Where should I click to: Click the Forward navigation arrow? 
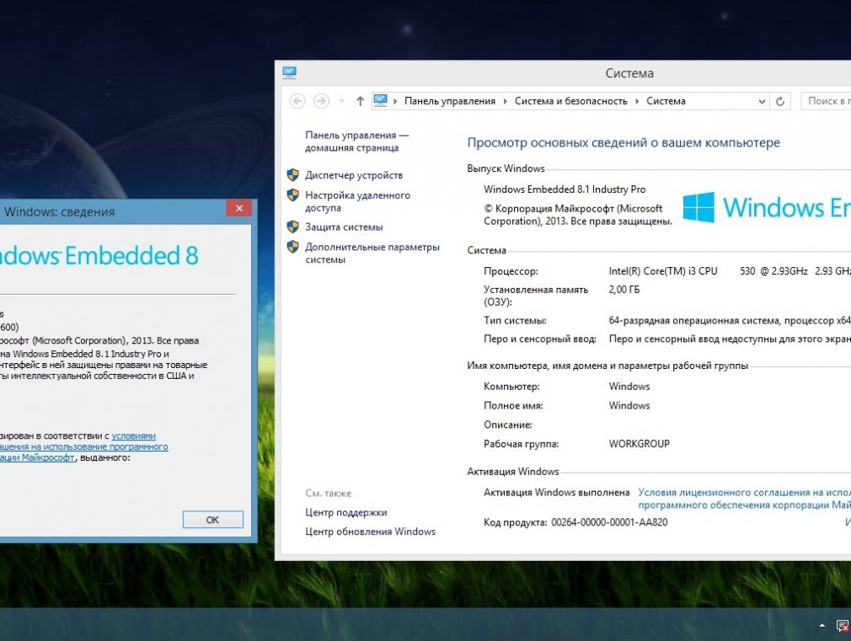click(321, 101)
